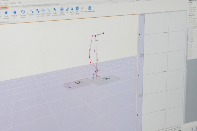Select the Template ID tool

click(15, 13)
